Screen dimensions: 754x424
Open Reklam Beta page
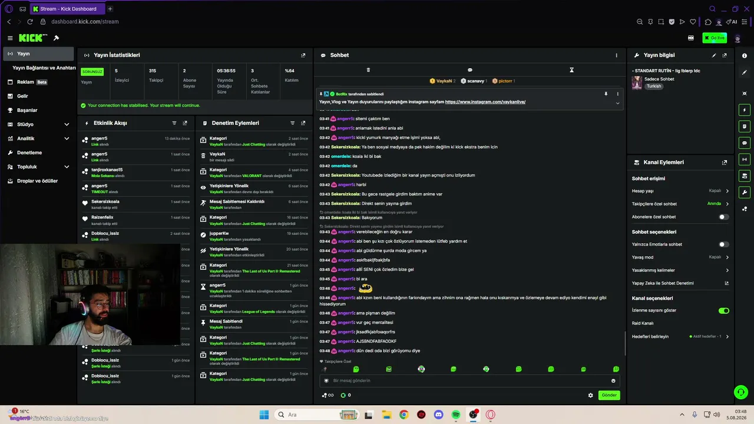coord(38,82)
